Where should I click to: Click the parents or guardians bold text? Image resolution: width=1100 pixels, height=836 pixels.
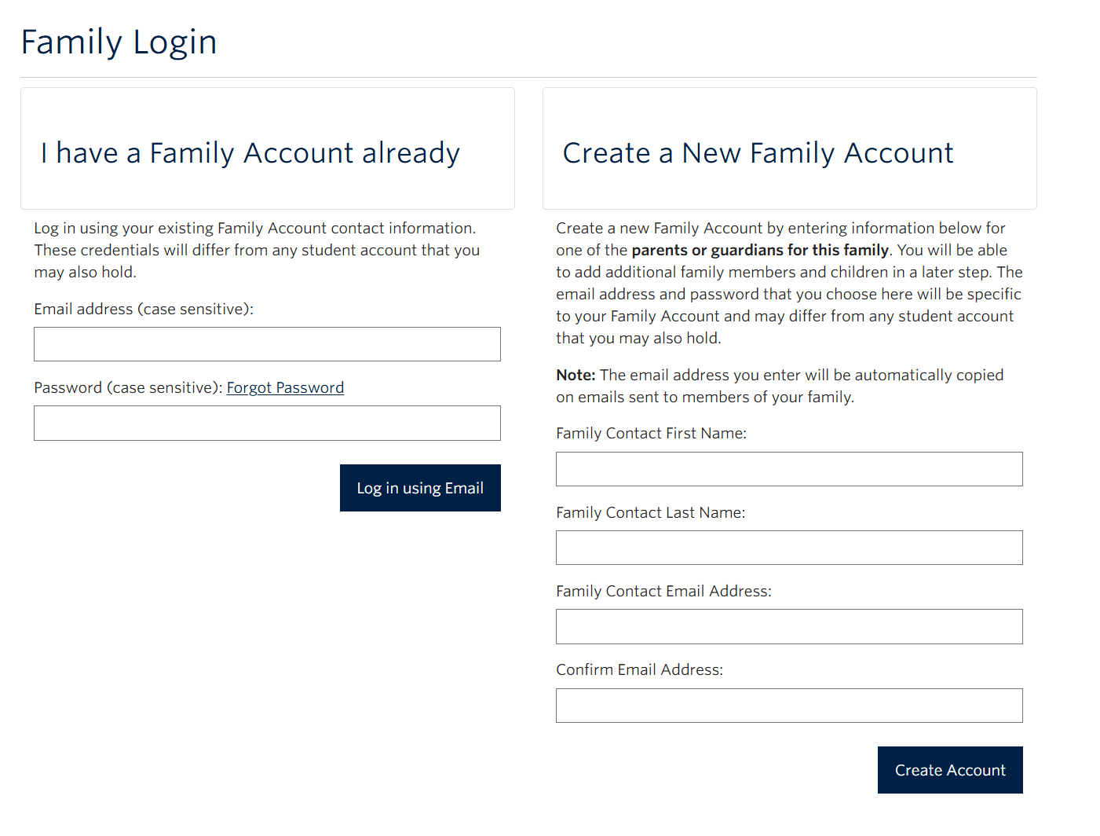[758, 250]
